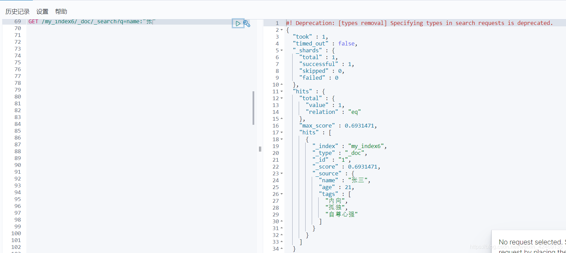Open the 设置 menu
Viewport: 566px width, 253px height.
pos(42,12)
